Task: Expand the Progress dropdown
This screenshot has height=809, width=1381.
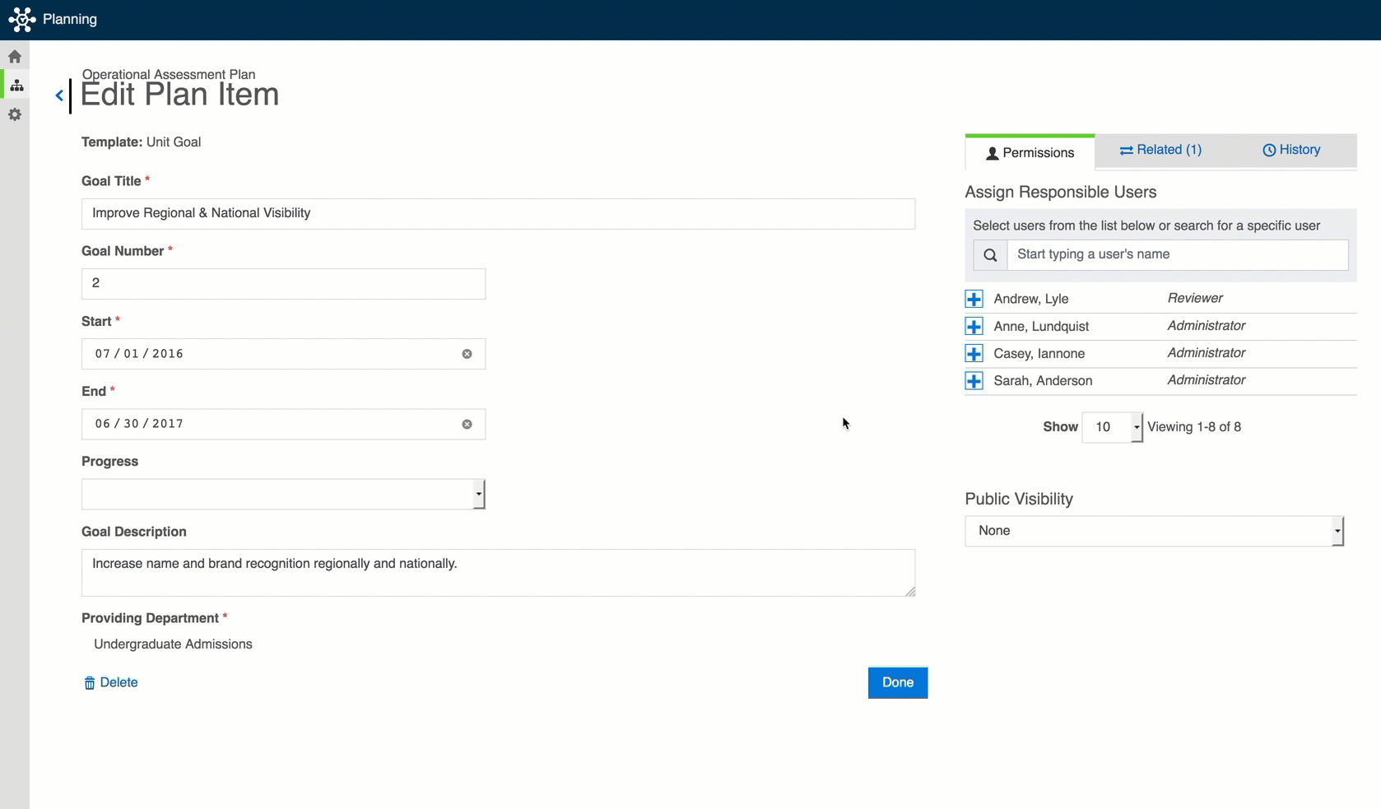Action: coord(283,494)
